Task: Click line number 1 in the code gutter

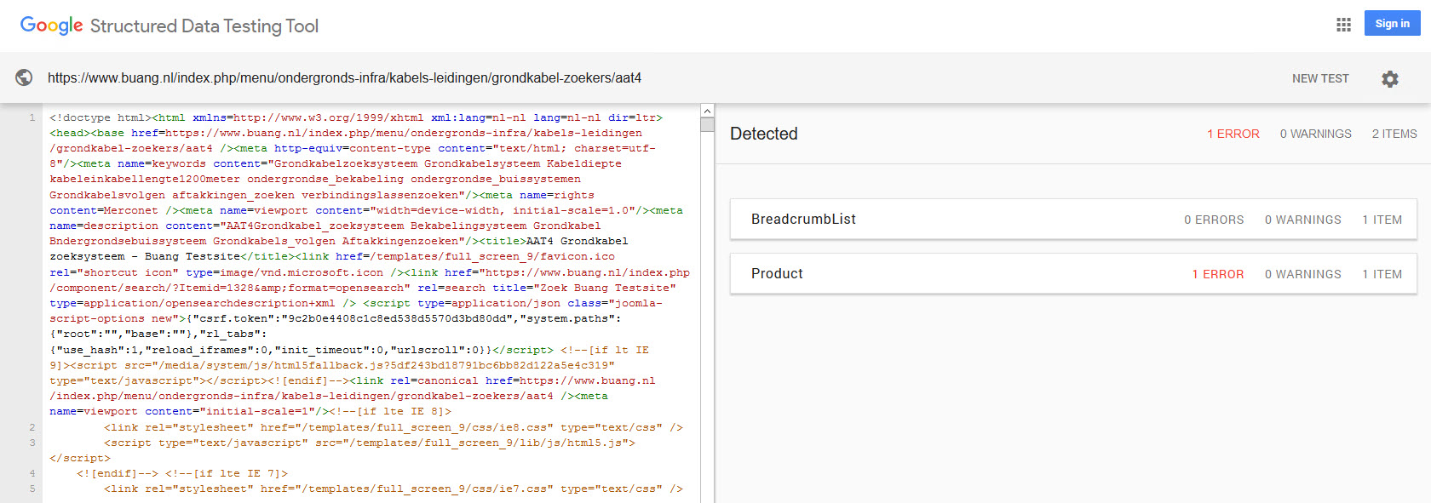Action: pos(32,117)
